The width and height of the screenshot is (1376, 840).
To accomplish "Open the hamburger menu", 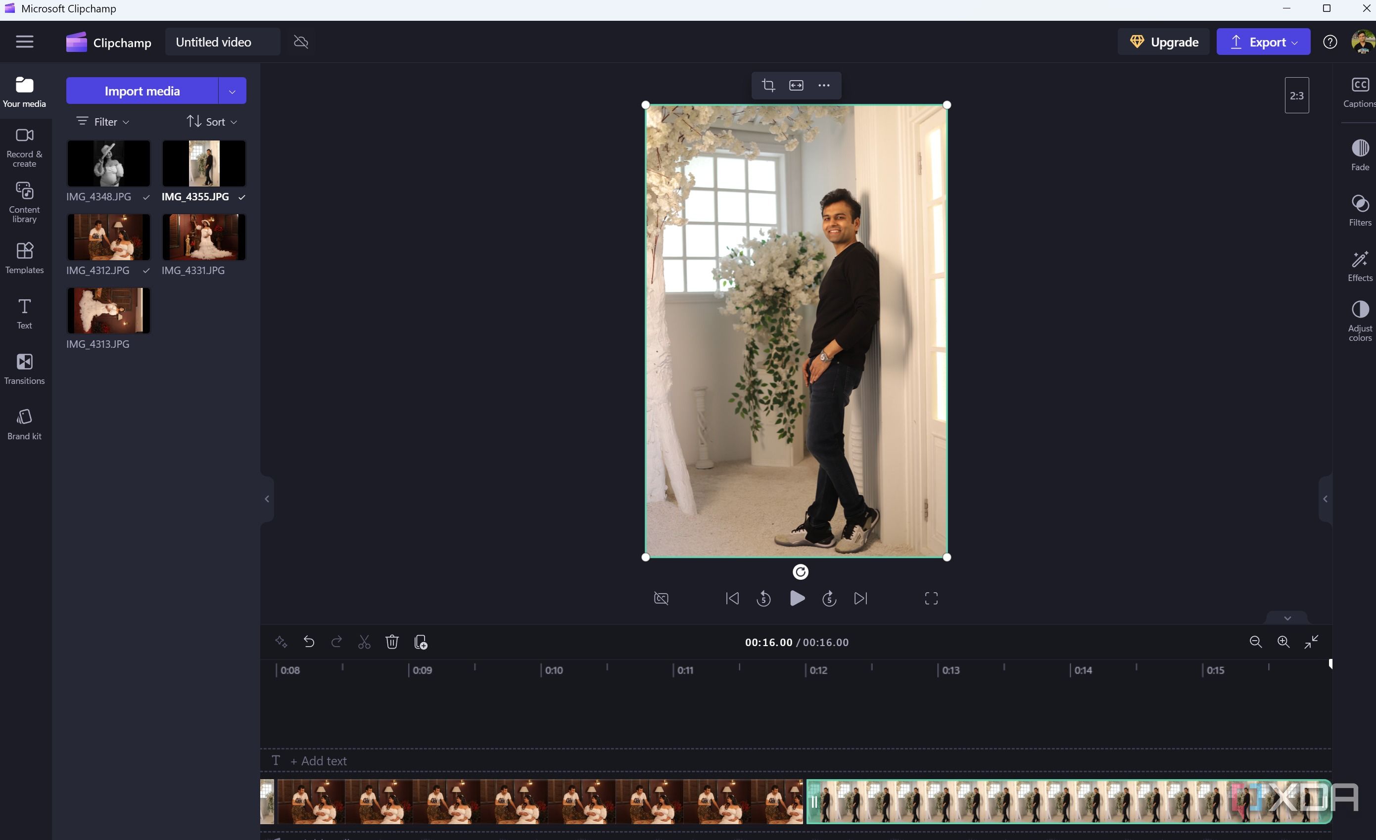I will tap(24, 42).
